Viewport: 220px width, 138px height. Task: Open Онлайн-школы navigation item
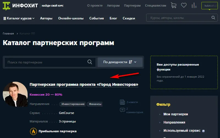coord(71,18)
